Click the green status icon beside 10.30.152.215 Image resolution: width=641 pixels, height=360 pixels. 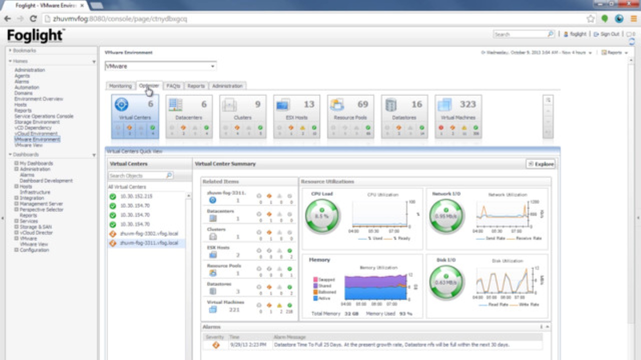tap(112, 196)
